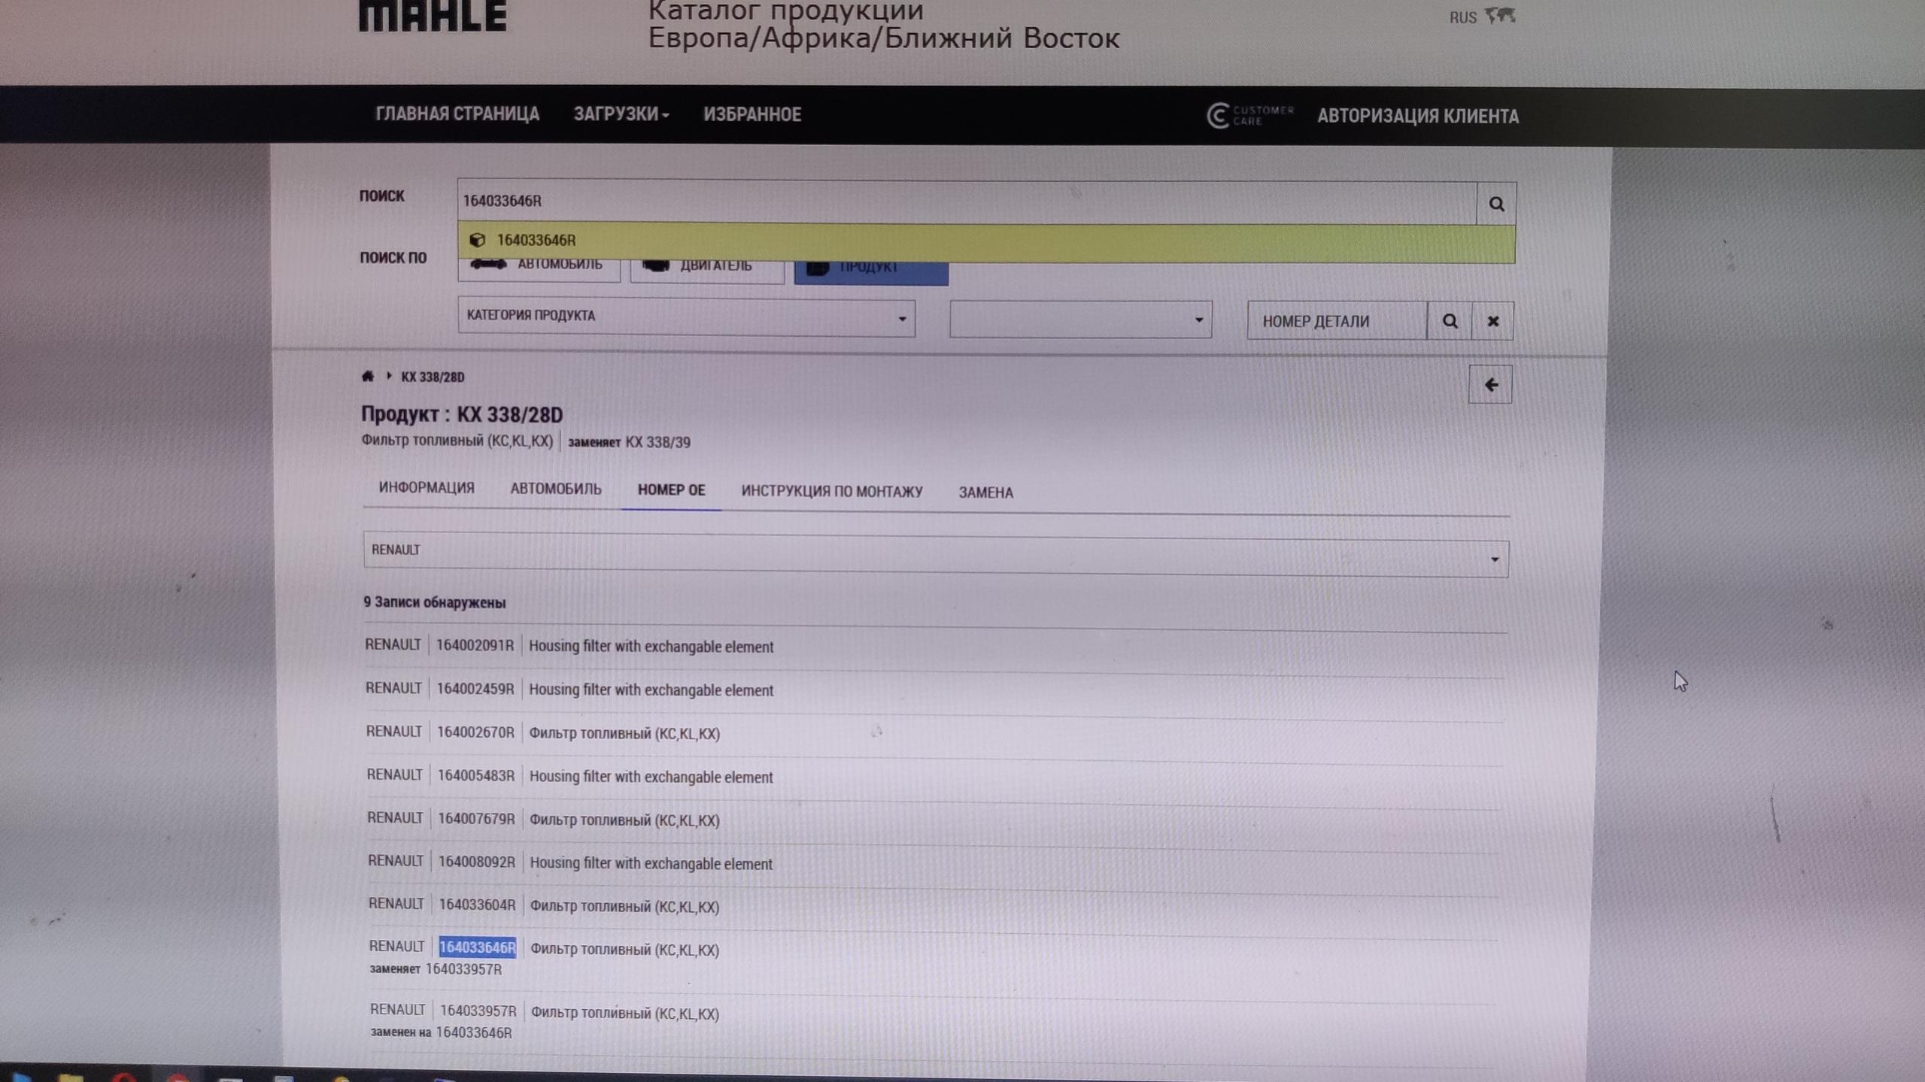Select the 164033646R search suggestion
The height and width of the screenshot is (1082, 1925).
[986, 241]
